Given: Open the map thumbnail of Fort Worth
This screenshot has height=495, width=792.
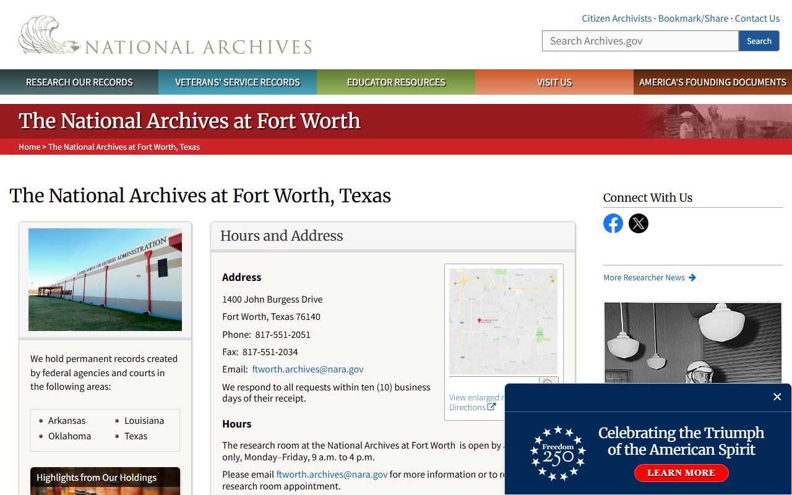Looking at the screenshot, I should pyautogui.click(x=503, y=321).
